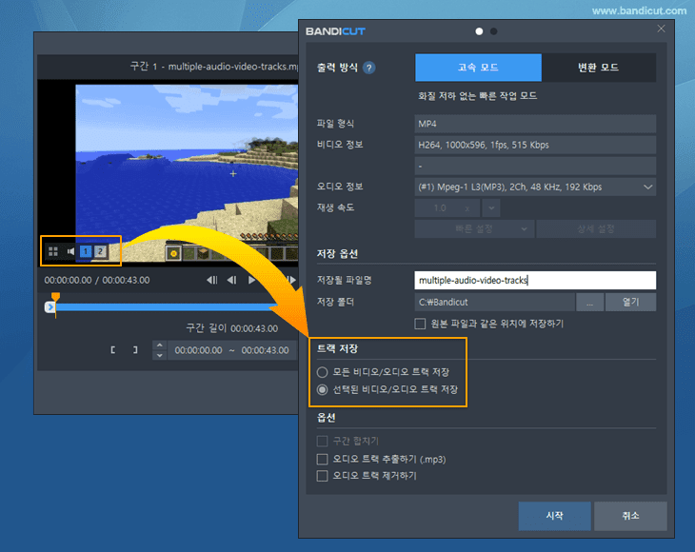
Task: Click the second page indicator dot
Action: [494, 31]
